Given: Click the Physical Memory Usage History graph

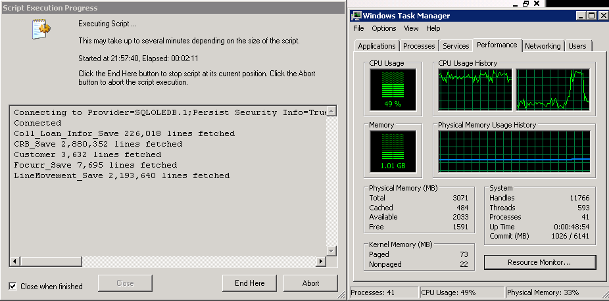Looking at the screenshot, I should click(514, 151).
